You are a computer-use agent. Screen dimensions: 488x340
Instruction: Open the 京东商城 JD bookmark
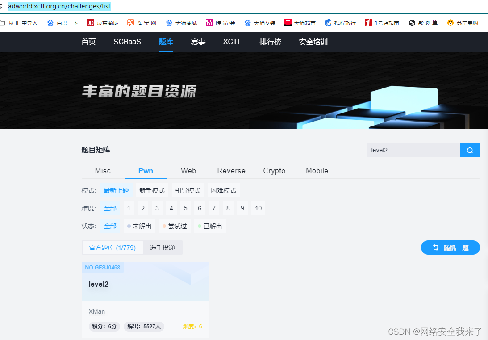(103, 23)
